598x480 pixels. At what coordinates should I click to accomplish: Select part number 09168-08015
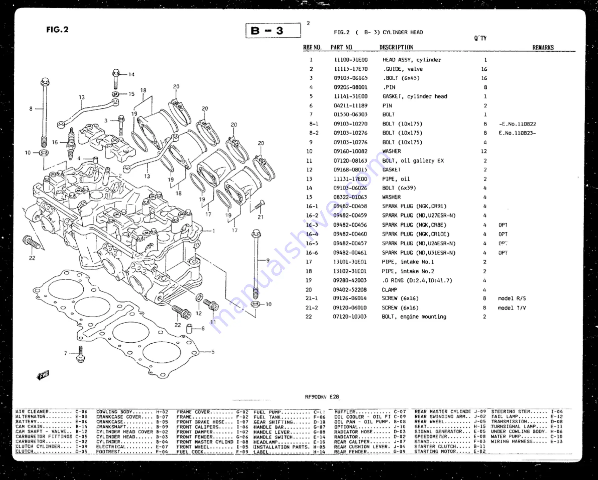(x=350, y=170)
